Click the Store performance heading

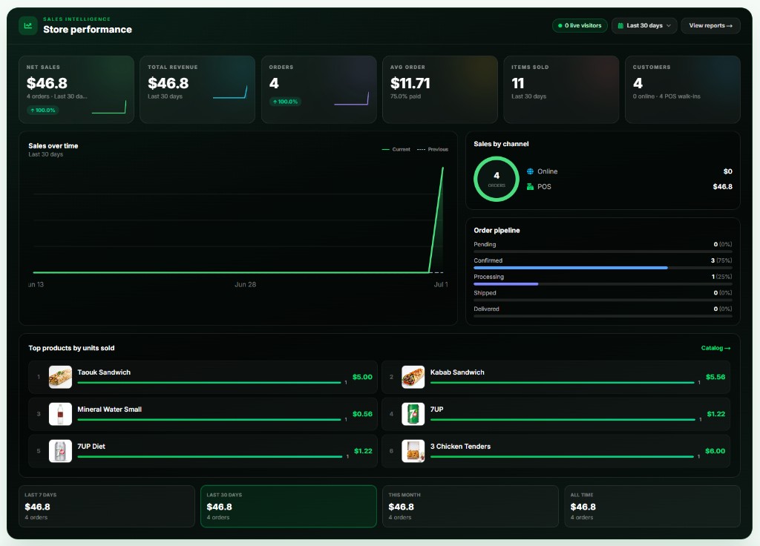(x=88, y=30)
